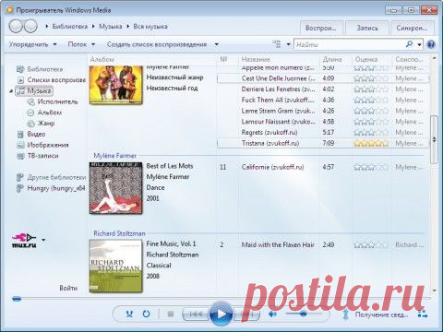The height and width of the screenshot is (332, 443).
Task: Select track Californie (zvukoff.ru)
Action: point(272,167)
